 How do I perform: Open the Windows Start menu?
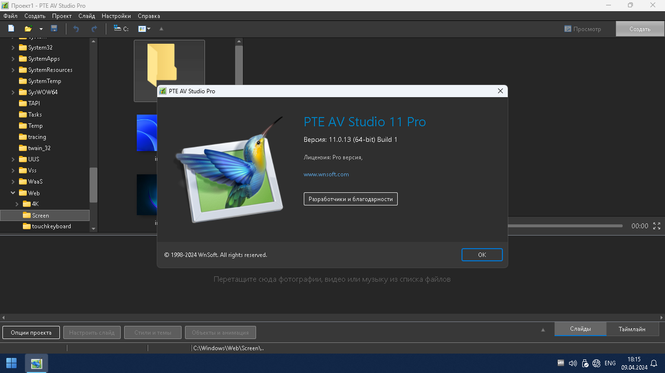pyautogui.click(x=11, y=363)
